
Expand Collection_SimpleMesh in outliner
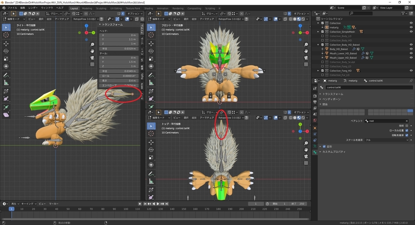pos(318,32)
